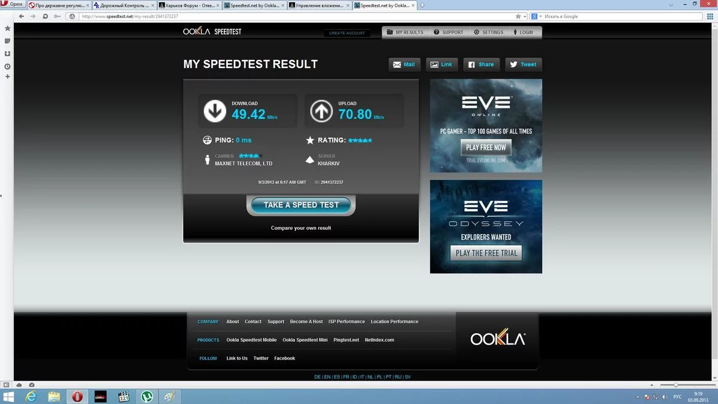Click the Take a Speed Test button
The width and height of the screenshot is (718, 404).
pos(301,205)
